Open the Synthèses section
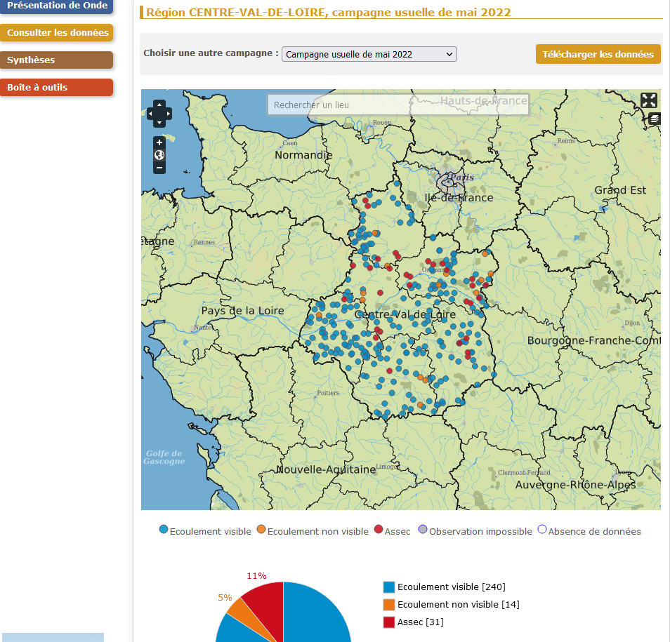Image resolution: width=670 pixels, height=642 pixels. 56,60
